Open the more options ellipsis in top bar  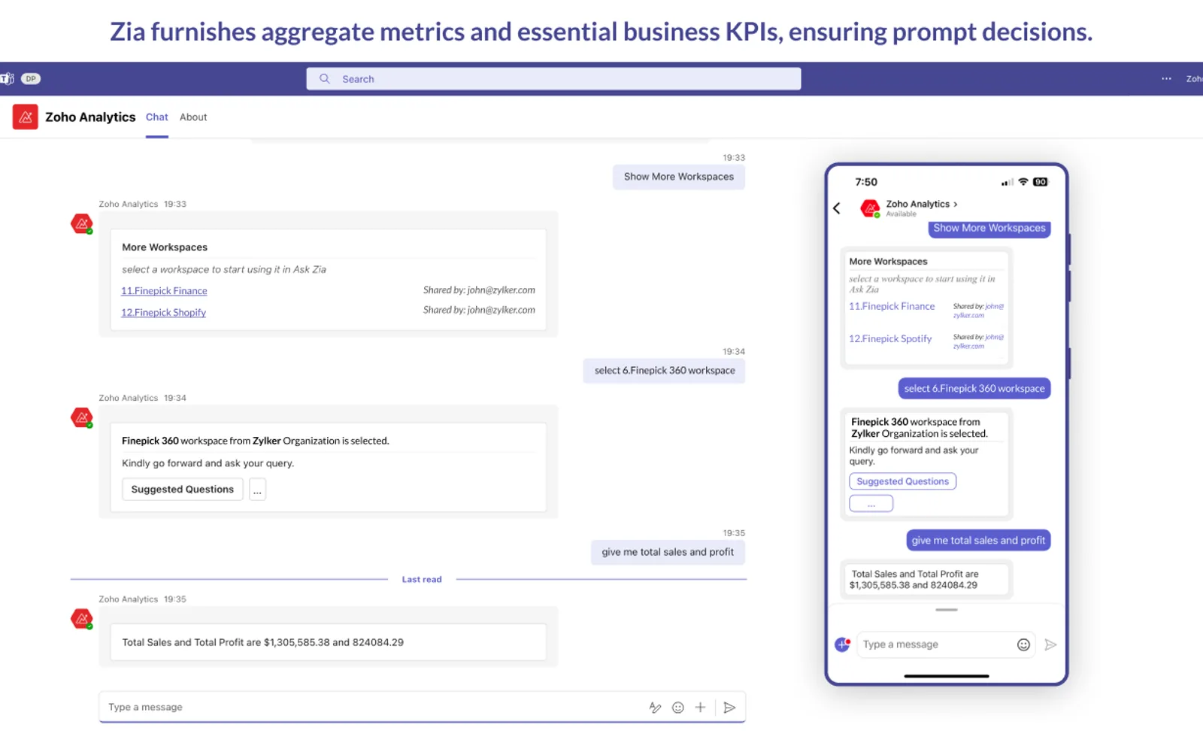click(1166, 78)
